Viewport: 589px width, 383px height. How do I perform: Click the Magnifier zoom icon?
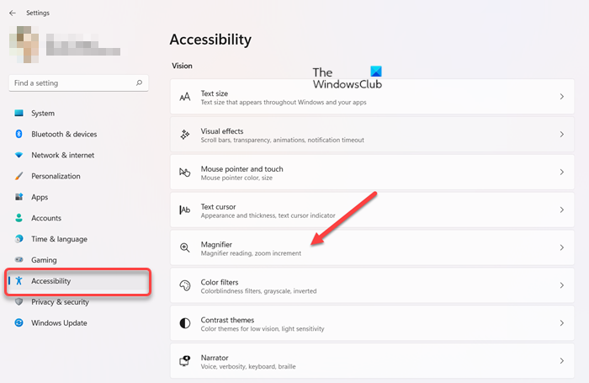[x=185, y=248]
